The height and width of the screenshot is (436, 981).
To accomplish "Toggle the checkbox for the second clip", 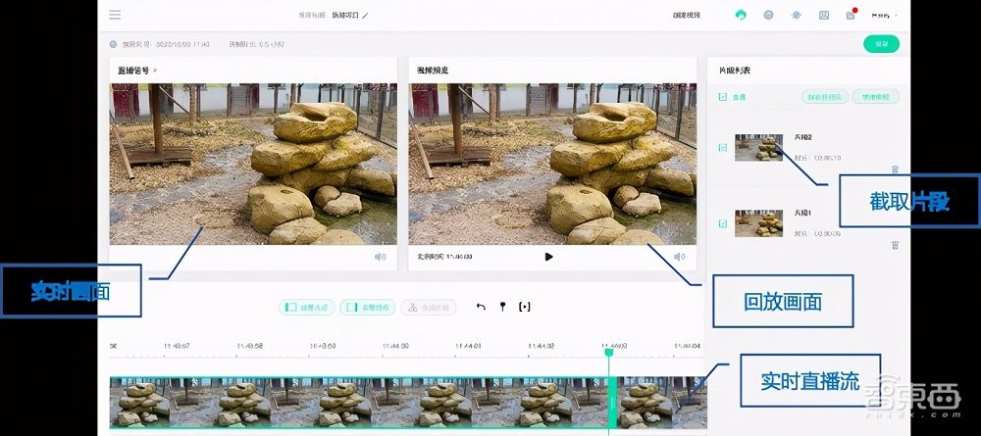I will 723,223.
